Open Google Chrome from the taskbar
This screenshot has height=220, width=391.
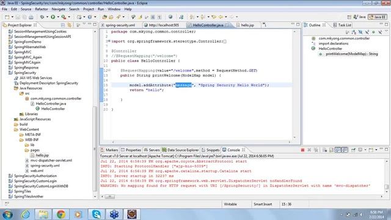[x=60, y=215]
